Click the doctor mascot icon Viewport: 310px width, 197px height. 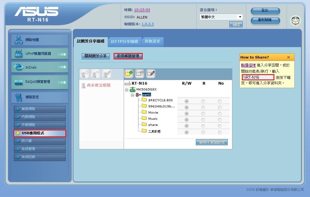click(295, 21)
